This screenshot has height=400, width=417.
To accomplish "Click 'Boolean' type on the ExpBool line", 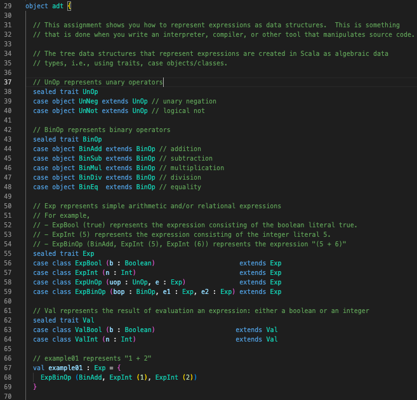I will coord(138,263).
